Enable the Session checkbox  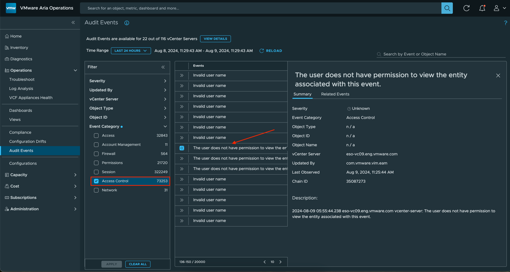click(x=96, y=172)
